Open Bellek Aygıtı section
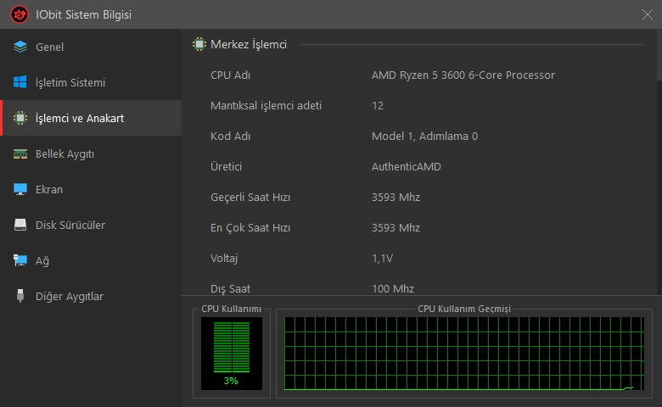 point(91,154)
